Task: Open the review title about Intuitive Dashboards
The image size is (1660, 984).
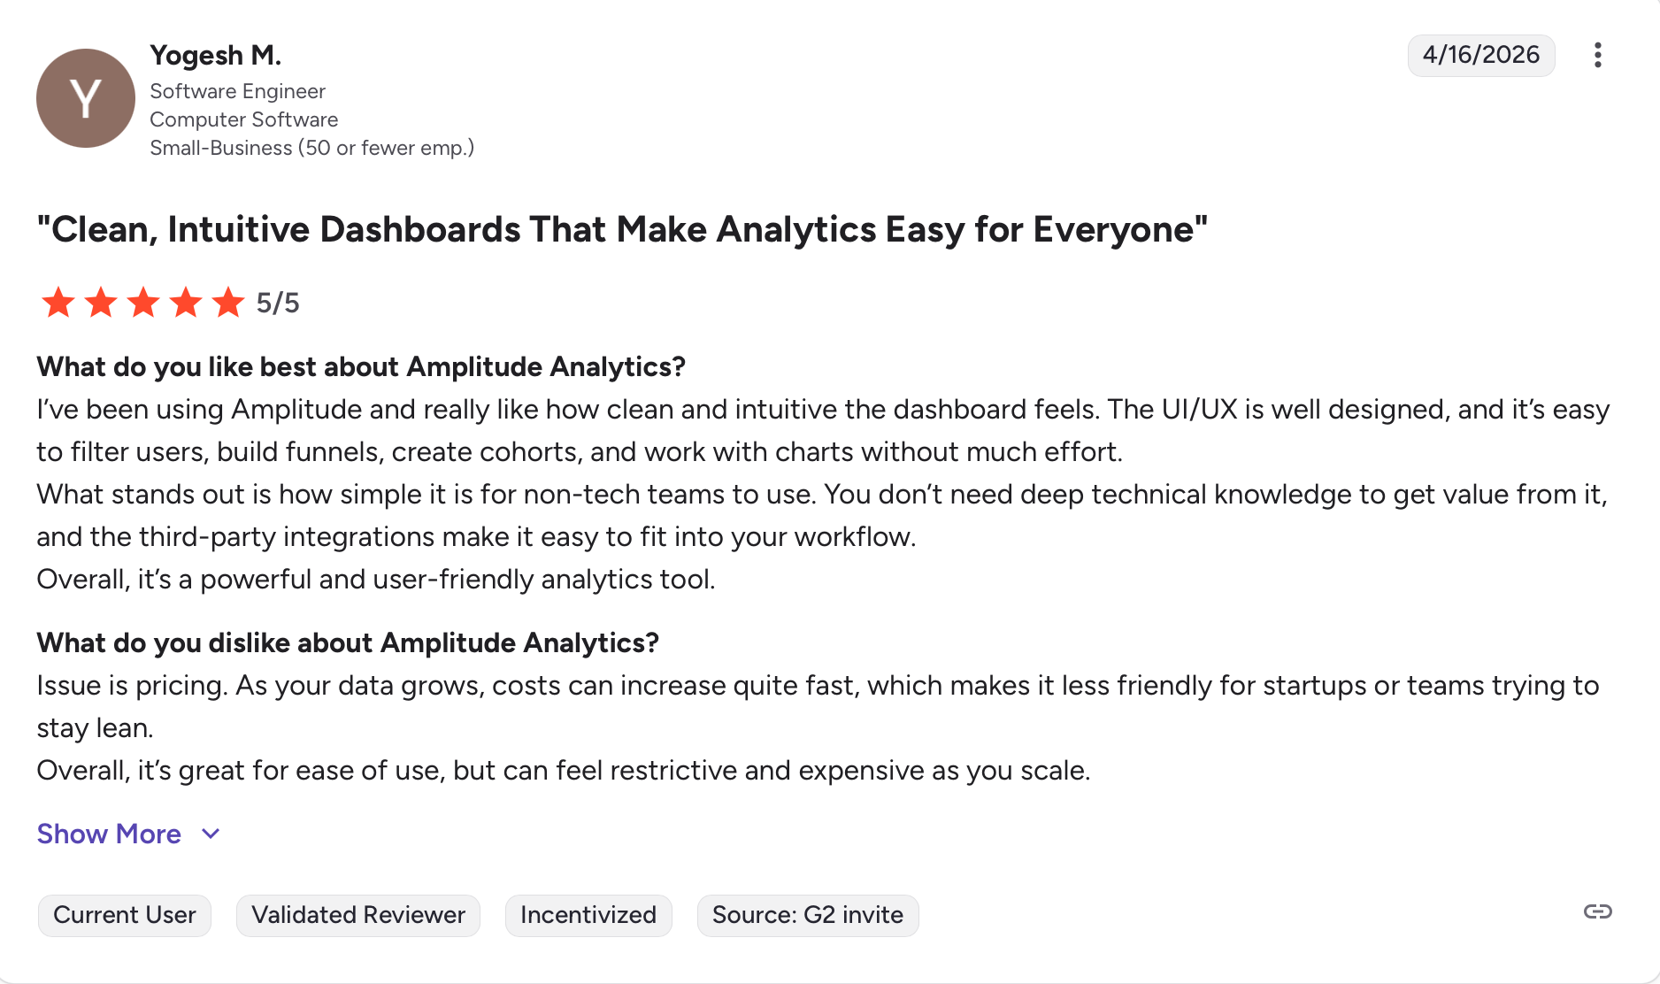Action: 621,229
